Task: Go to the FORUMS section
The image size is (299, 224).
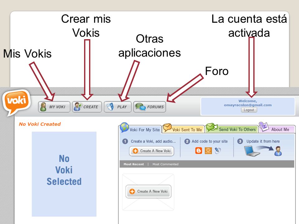Action: pos(150,107)
